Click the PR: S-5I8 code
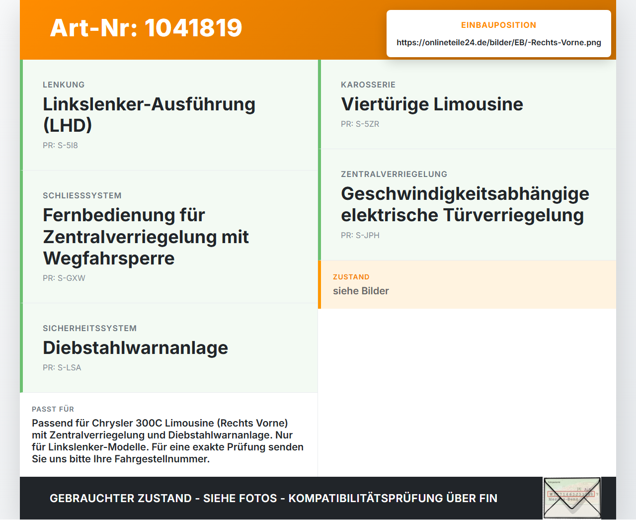The image size is (636, 520). (60, 145)
